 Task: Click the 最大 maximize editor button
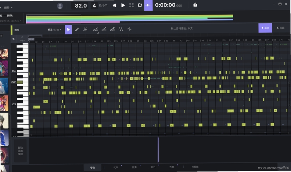point(265,28)
